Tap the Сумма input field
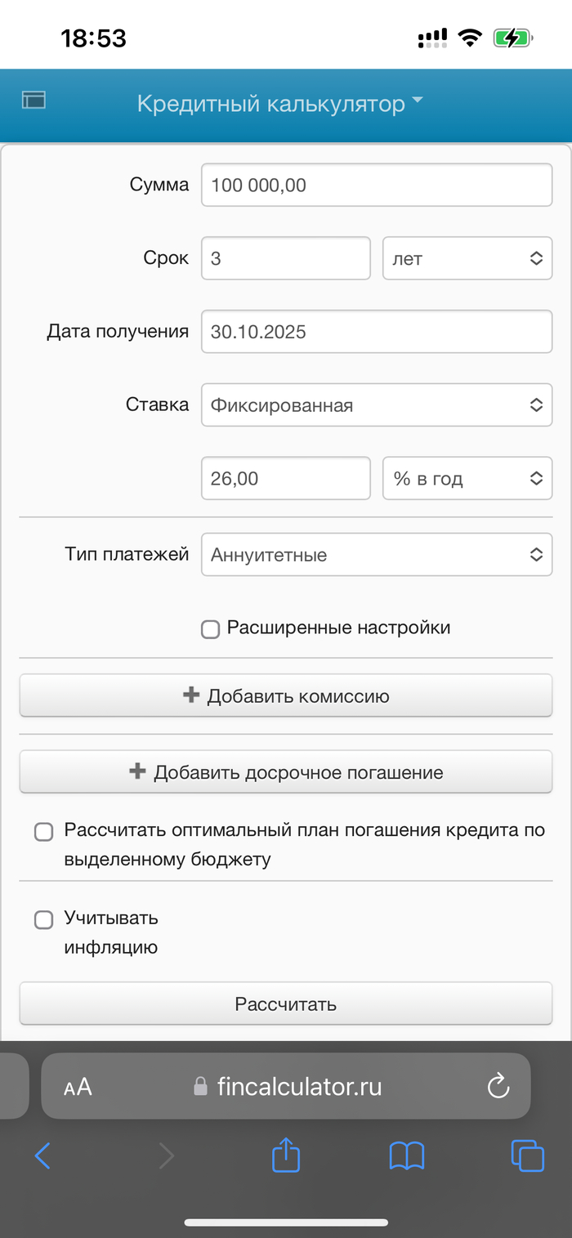The height and width of the screenshot is (1238, 572). [377, 185]
